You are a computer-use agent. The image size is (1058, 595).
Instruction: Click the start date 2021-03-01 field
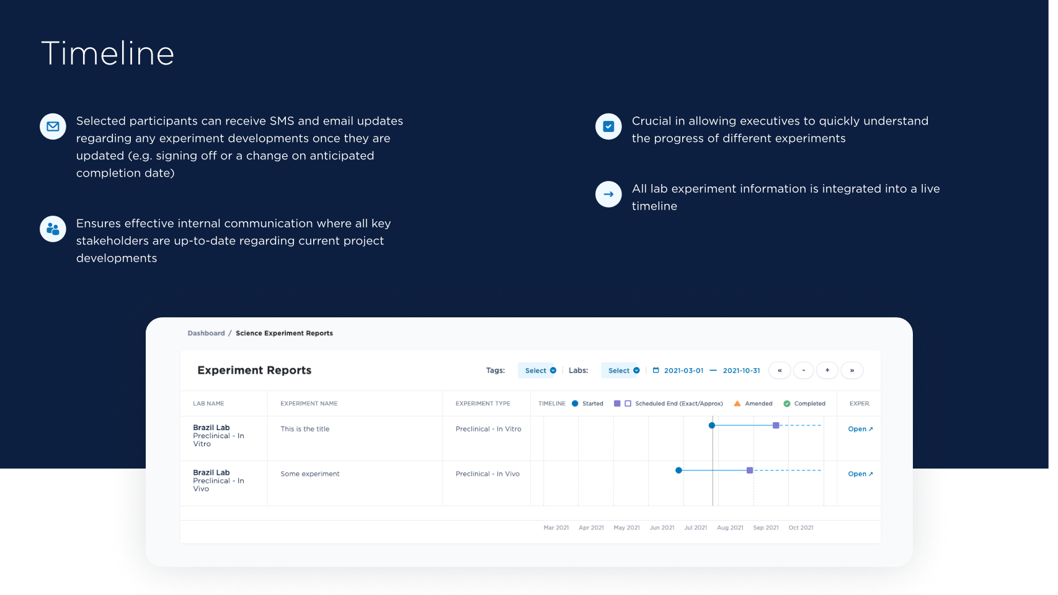[683, 371]
